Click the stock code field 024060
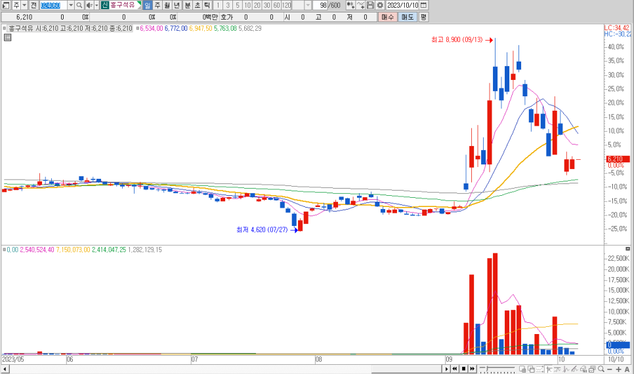This screenshot has height=374, width=634. point(53,5)
